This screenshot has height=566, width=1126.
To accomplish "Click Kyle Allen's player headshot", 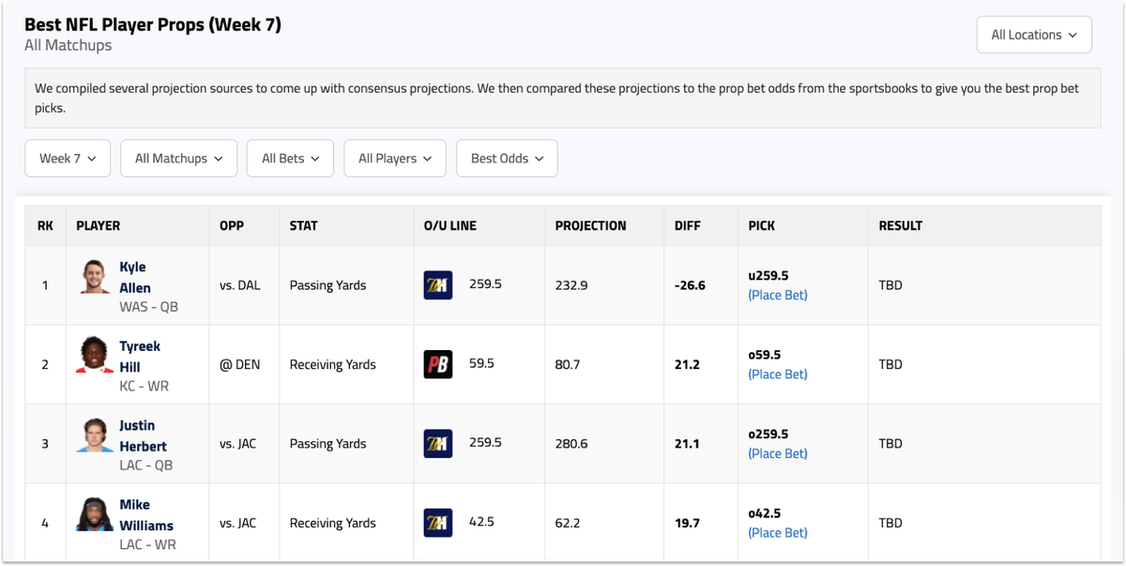I will click(94, 279).
